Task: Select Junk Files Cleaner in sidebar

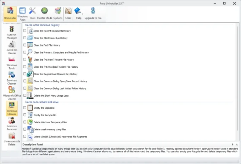Action: [12, 47]
